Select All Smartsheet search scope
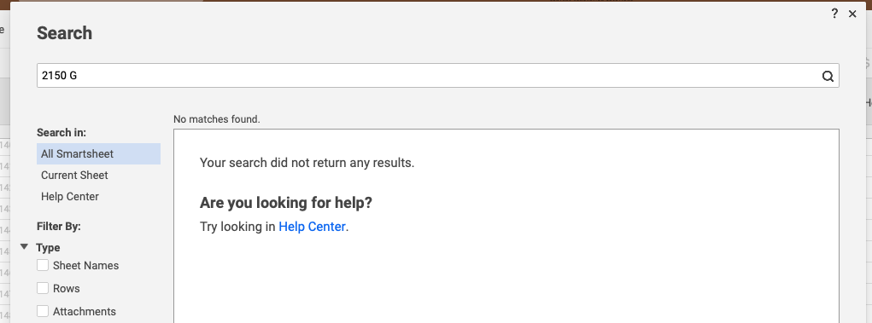 point(98,153)
